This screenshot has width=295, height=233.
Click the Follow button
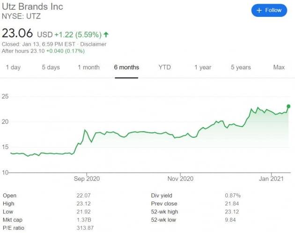tap(269, 10)
